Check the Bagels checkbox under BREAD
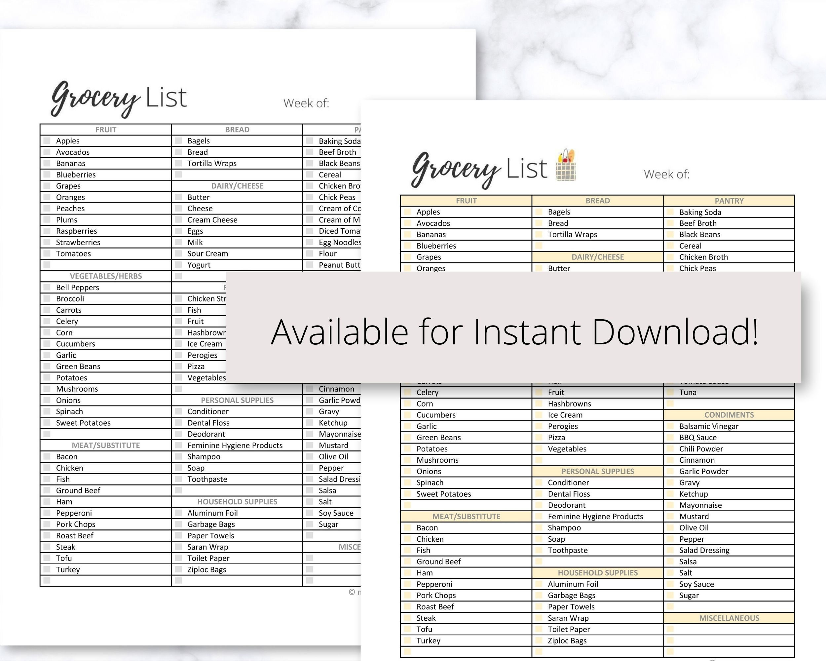826x661 pixels. (x=539, y=212)
